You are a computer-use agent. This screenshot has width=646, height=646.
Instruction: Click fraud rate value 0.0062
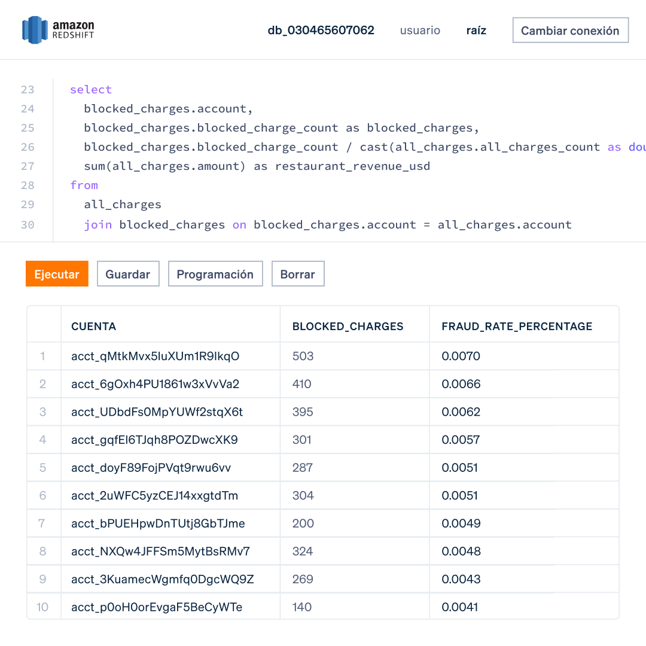tap(461, 412)
